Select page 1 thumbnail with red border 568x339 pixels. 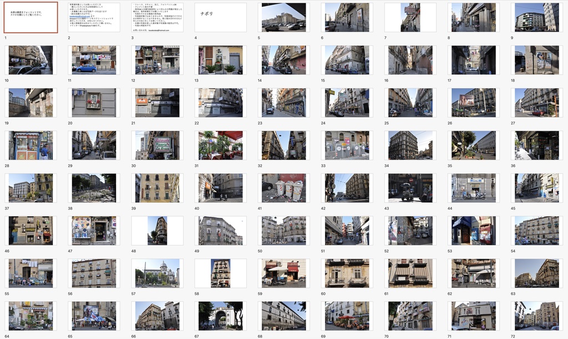coord(31,17)
